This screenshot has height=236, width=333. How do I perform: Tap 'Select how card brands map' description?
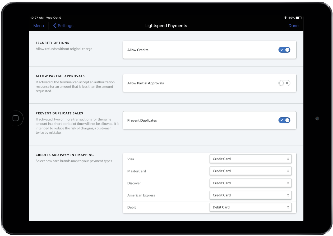click(x=74, y=161)
